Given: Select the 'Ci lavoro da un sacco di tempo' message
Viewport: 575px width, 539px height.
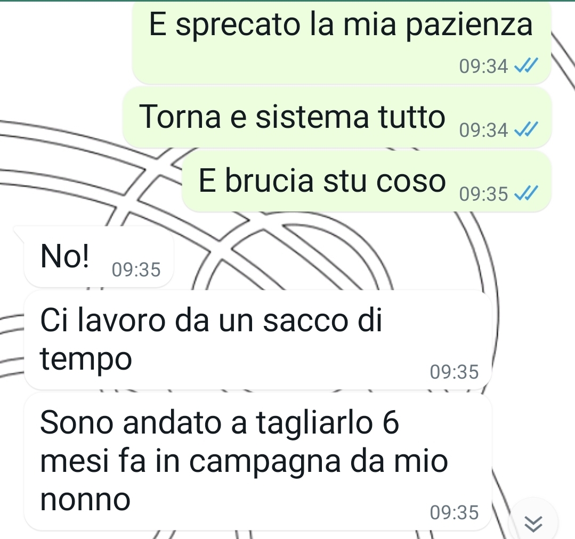Looking at the screenshot, I should 257,340.
